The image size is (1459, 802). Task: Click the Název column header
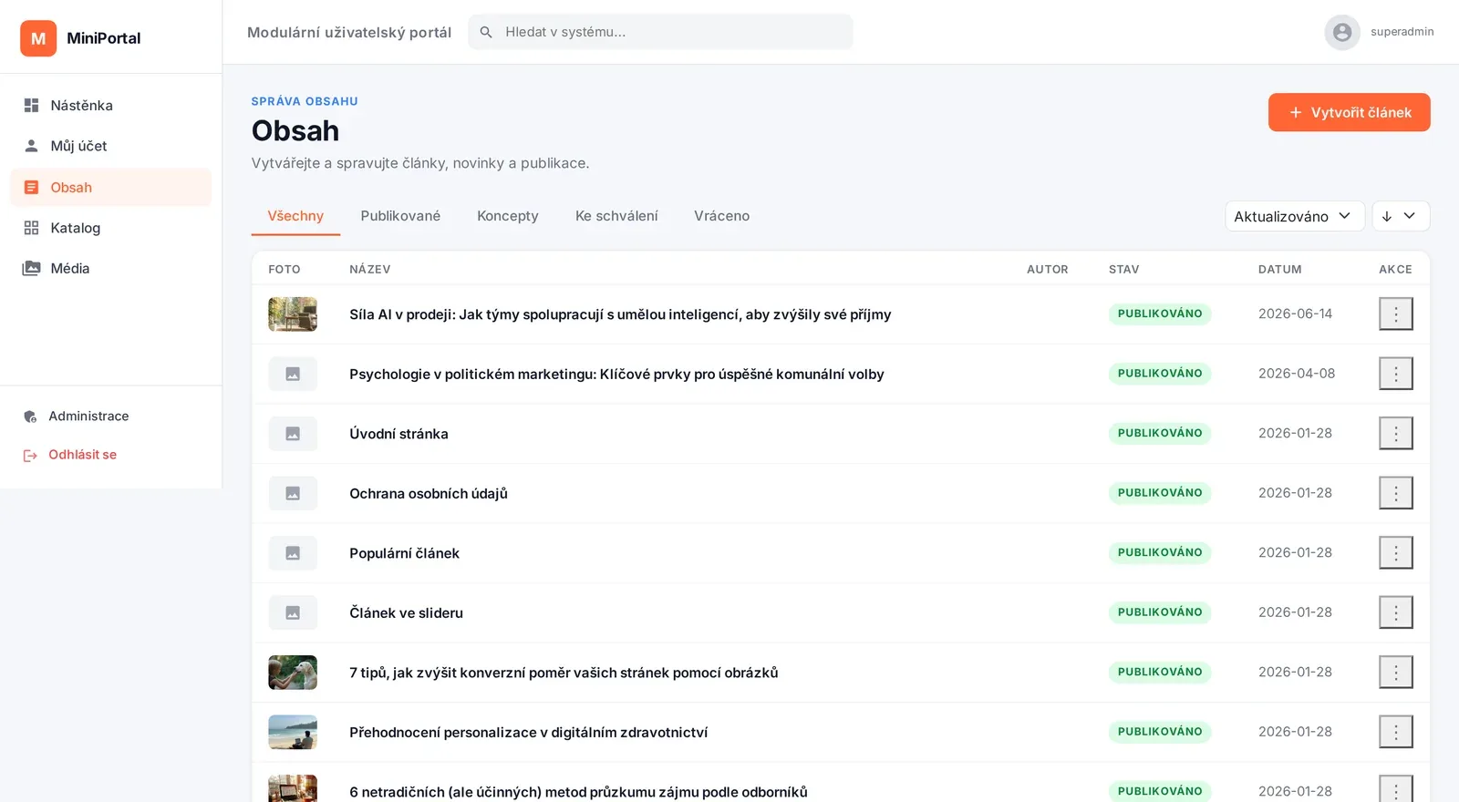click(x=370, y=269)
